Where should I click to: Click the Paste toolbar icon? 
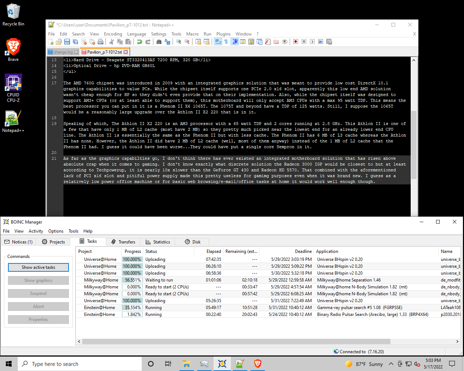click(128, 42)
